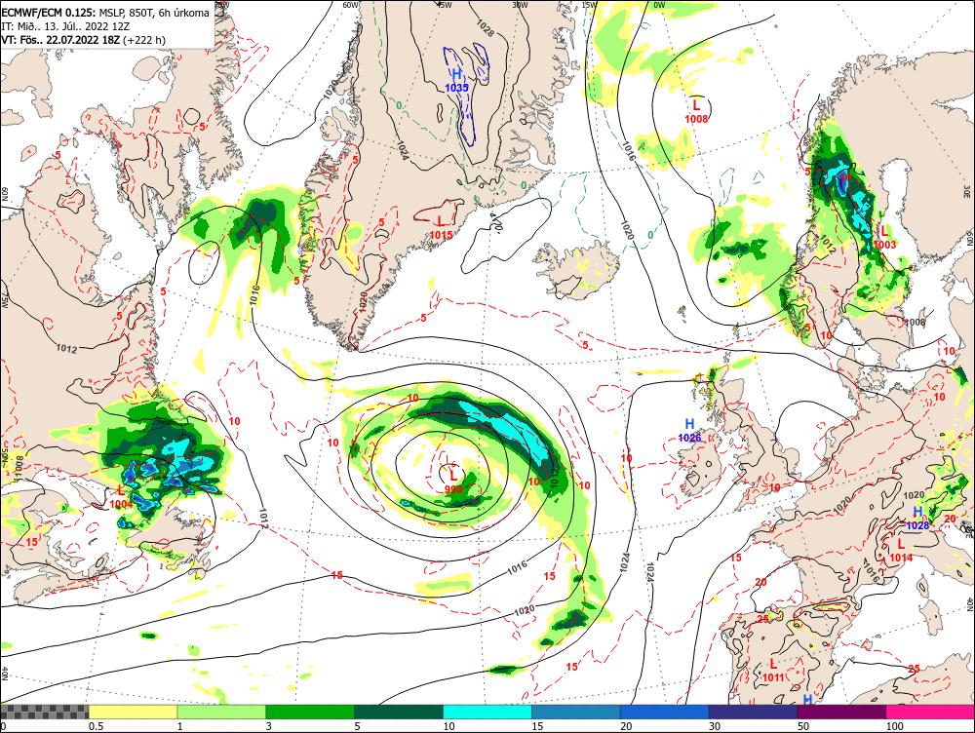Click the yellow 0.5–1 legend swatch
Viewport: 975px width, 733px height.
[133, 712]
